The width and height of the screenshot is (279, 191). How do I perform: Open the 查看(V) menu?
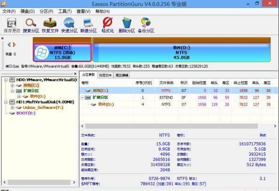83,12
